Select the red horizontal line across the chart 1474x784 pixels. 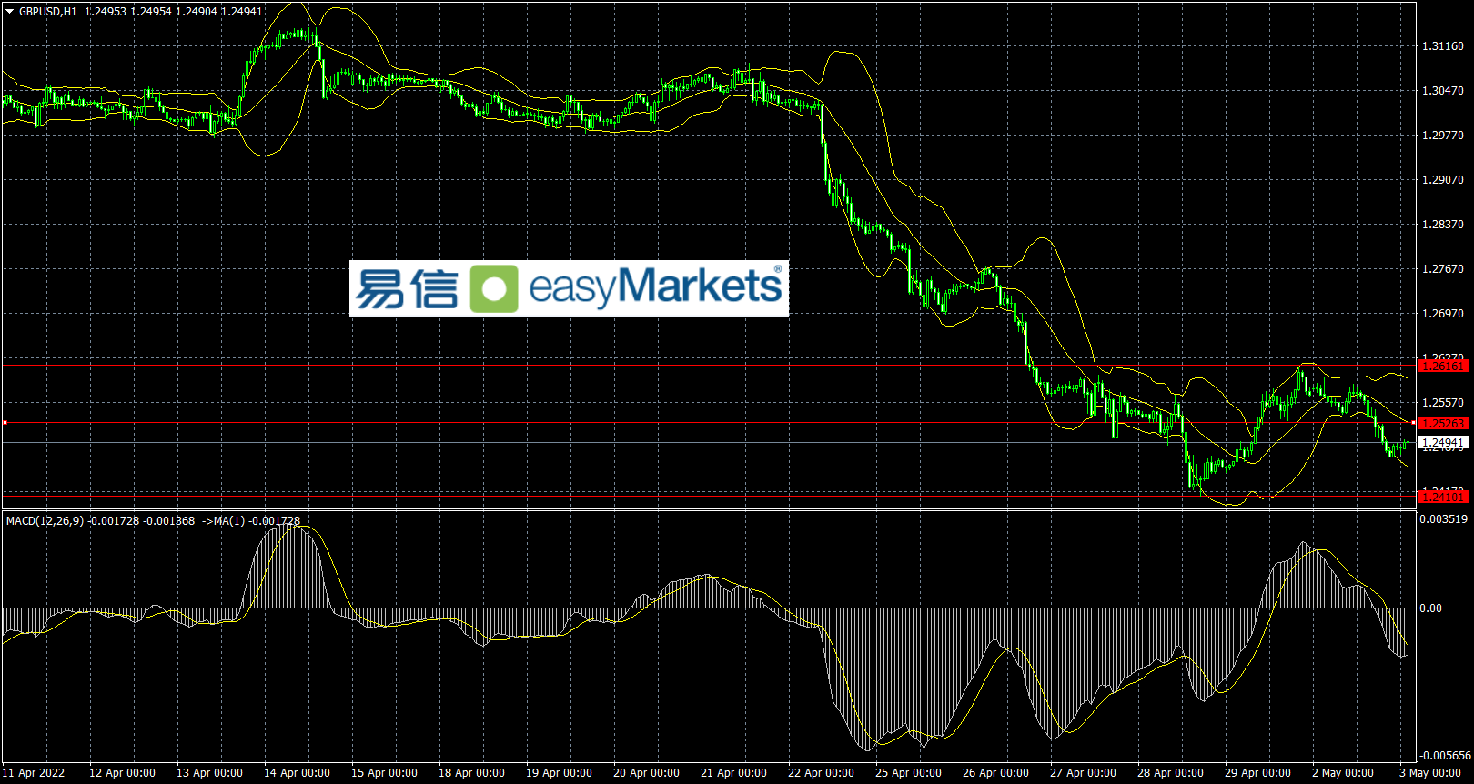(708, 423)
